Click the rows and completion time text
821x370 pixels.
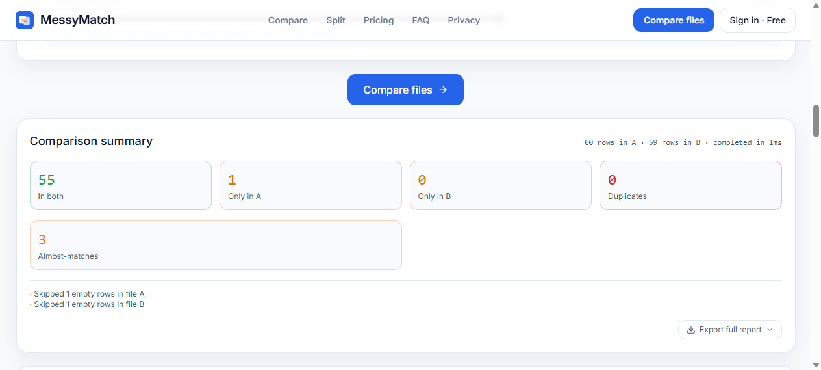point(683,142)
